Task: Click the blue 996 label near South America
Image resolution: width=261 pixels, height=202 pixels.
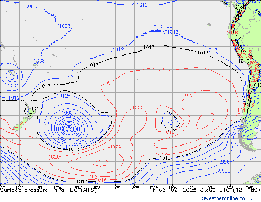Action: pos(225,162)
